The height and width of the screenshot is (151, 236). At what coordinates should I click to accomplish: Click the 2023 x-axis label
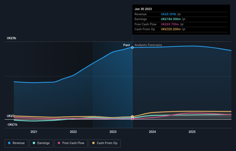pos(113,132)
